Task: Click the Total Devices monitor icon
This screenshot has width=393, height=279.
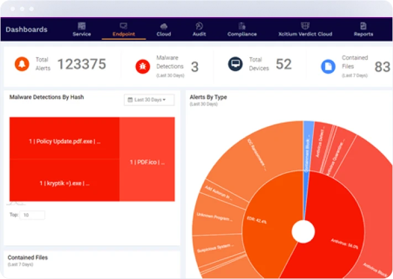Action: (235, 64)
